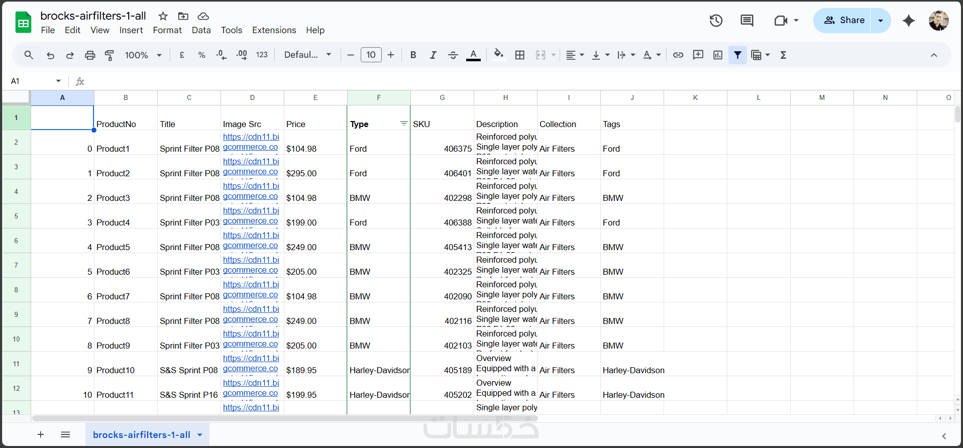Activate the paint format tool
The height and width of the screenshot is (448, 963).
coord(110,55)
